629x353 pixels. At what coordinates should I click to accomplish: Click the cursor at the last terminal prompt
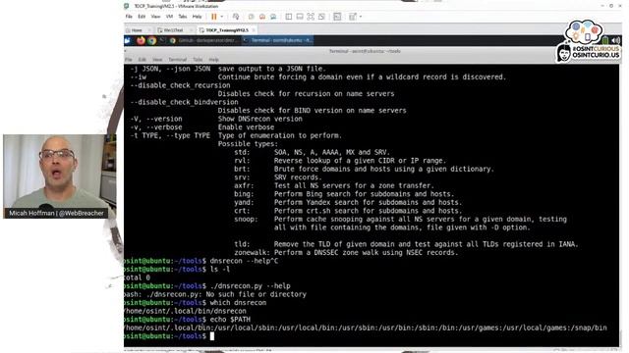[x=212, y=336]
